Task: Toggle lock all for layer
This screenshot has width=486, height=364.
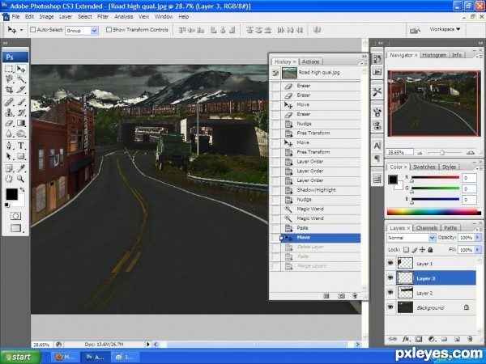Action: [430, 249]
